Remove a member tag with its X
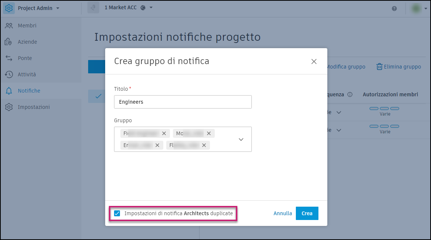The height and width of the screenshot is (240, 431). click(164, 133)
